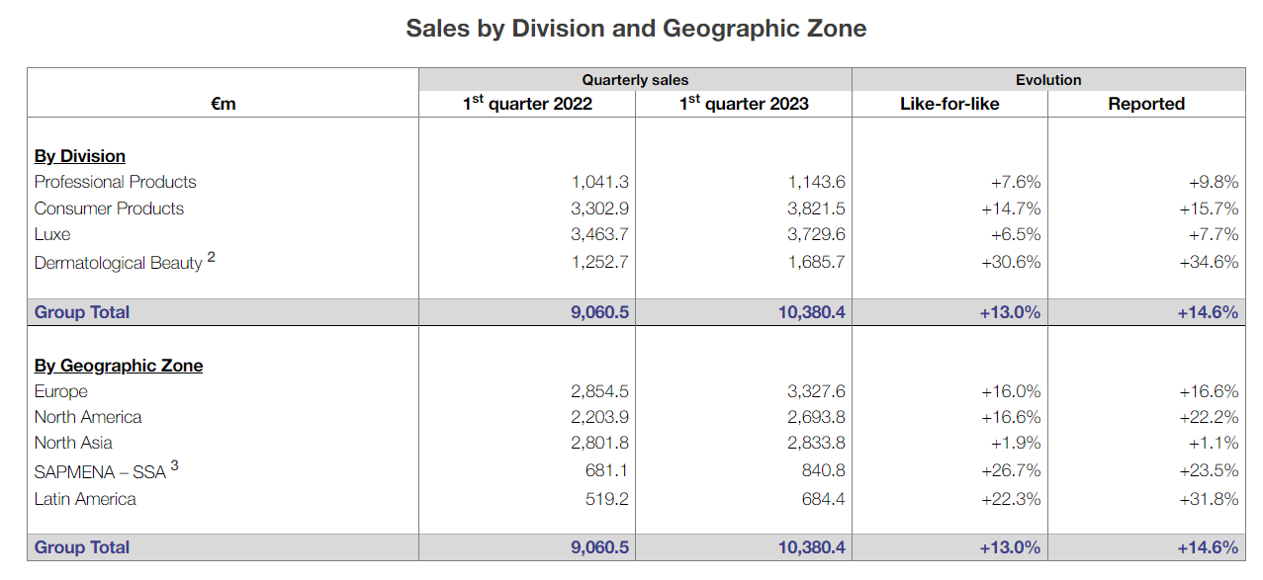This screenshot has width=1263, height=580.
Task: Click footnote 2 superscript beside Dermatological Beauty
Action: tap(212, 258)
